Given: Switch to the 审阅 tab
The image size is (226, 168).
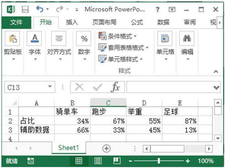Looking at the screenshot, I should click(189, 22).
